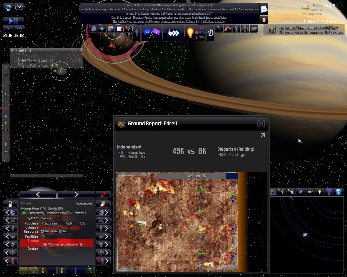
Task: Expand the Ground Report with the arrow
Action: 263,135
